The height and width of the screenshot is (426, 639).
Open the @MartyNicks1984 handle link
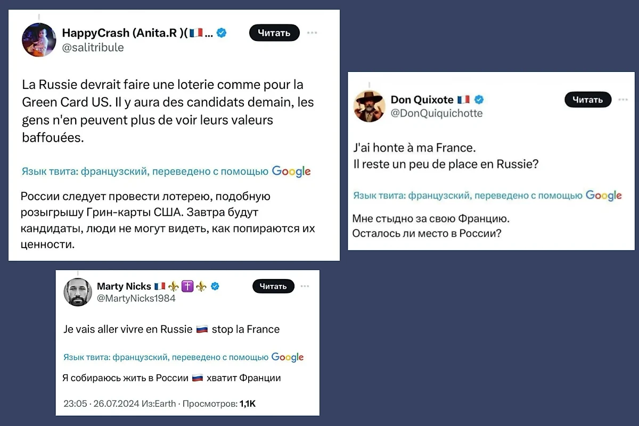(x=136, y=298)
